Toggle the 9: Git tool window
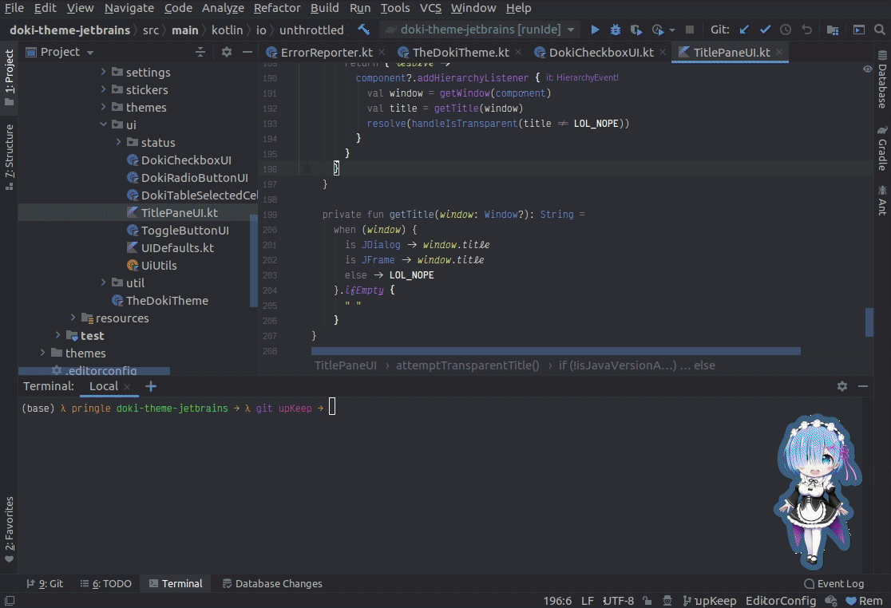The width and height of the screenshot is (891, 608). click(45, 583)
